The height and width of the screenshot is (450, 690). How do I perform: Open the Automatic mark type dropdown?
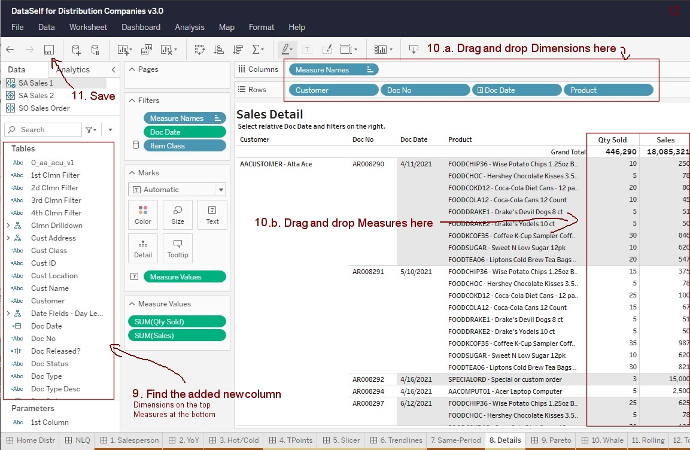[177, 190]
